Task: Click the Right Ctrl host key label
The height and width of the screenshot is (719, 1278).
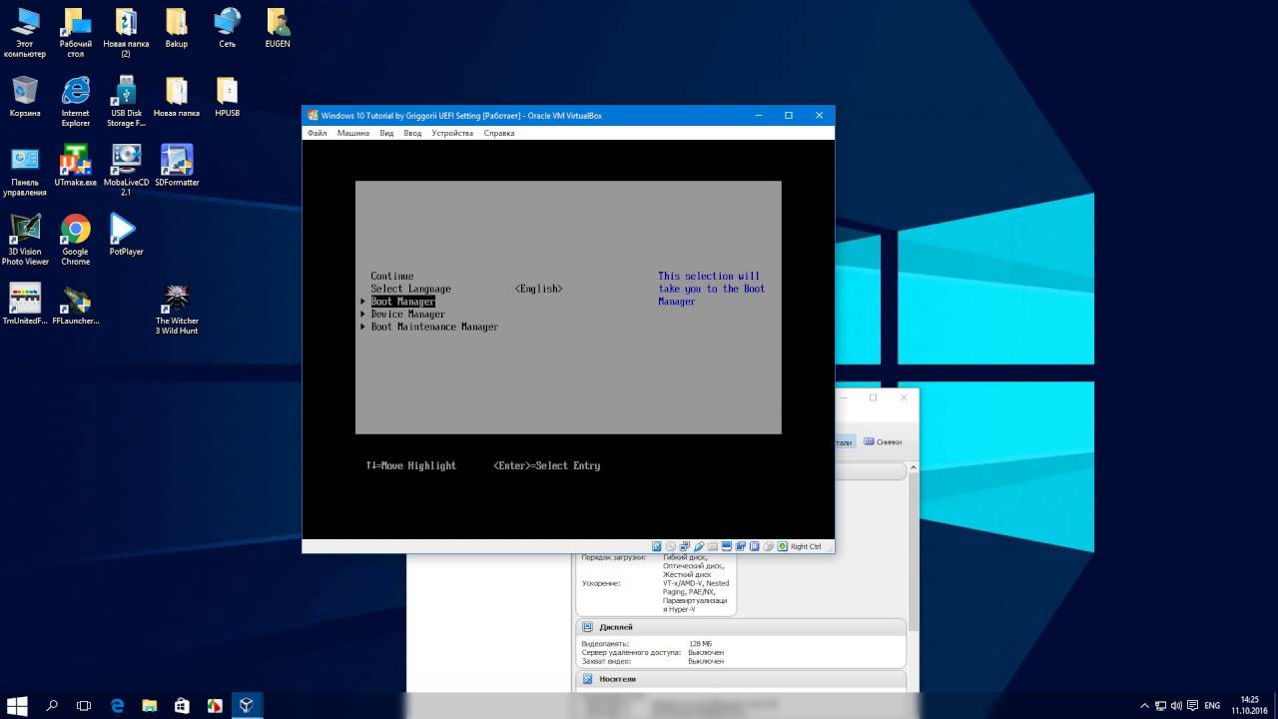Action: click(806, 546)
